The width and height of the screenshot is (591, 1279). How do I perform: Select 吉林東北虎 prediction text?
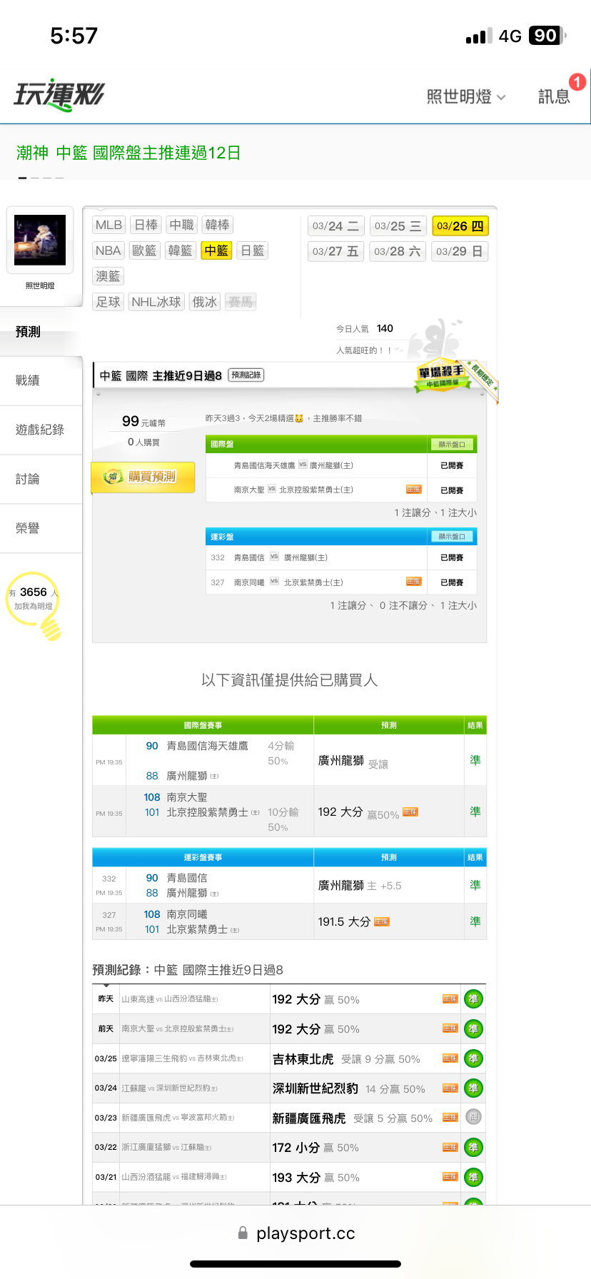coord(303,1059)
